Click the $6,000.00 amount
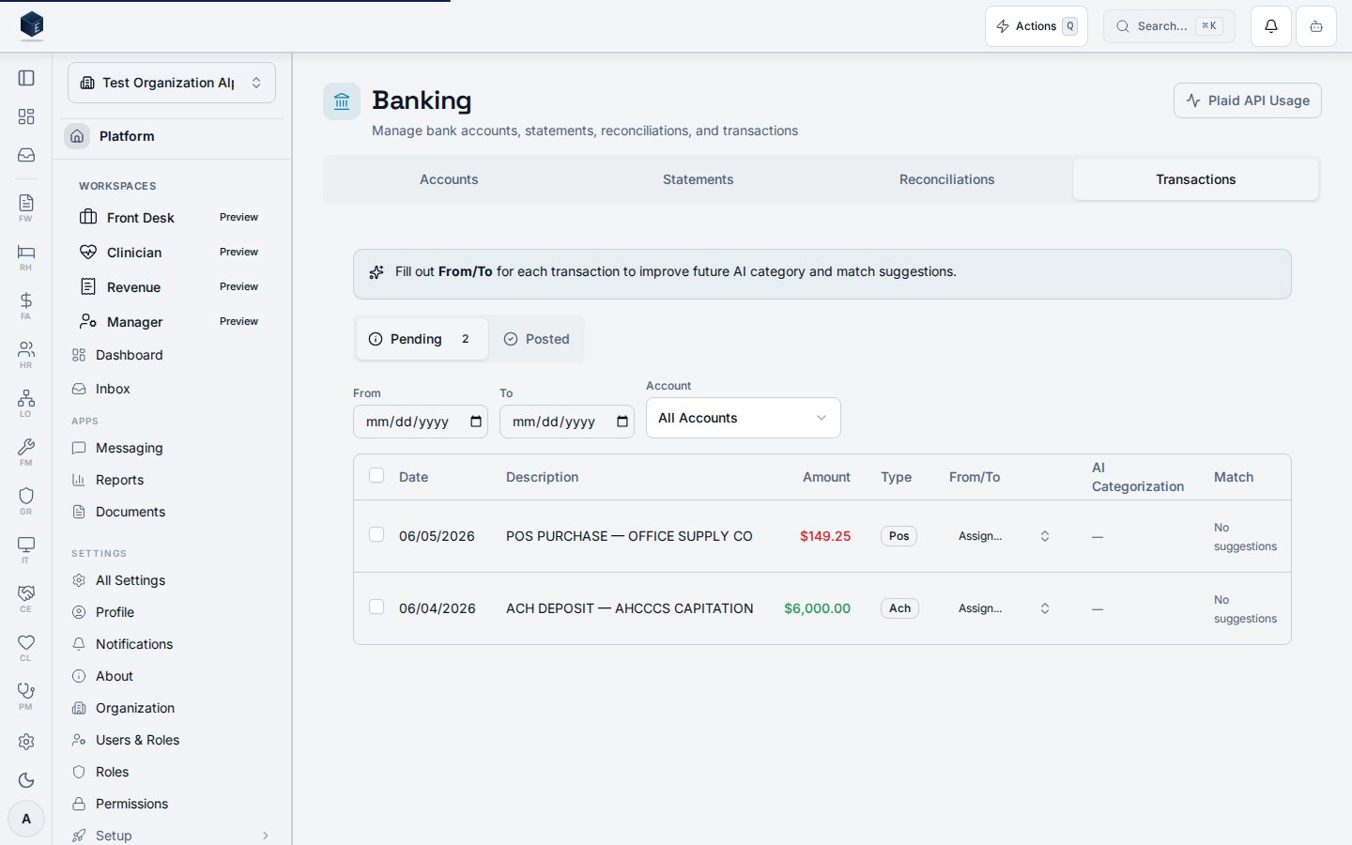Screen dimensions: 1352x845 (817, 608)
